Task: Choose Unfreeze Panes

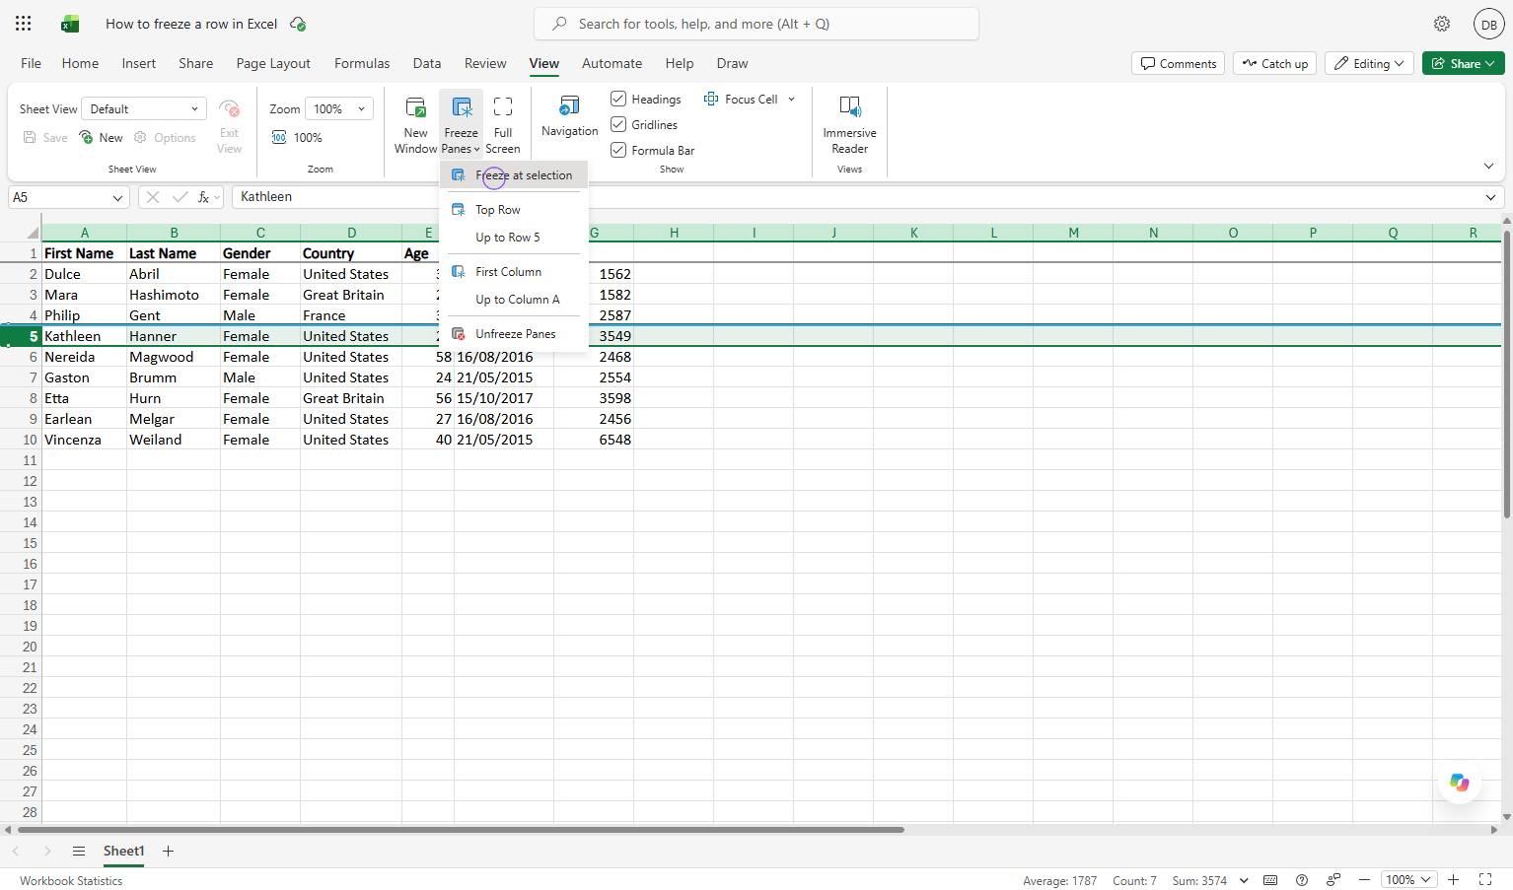Action: 514,334
